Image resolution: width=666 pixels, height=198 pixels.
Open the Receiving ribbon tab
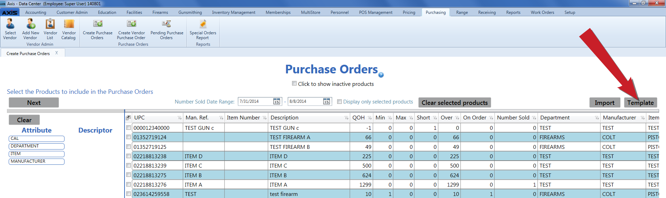[487, 12]
